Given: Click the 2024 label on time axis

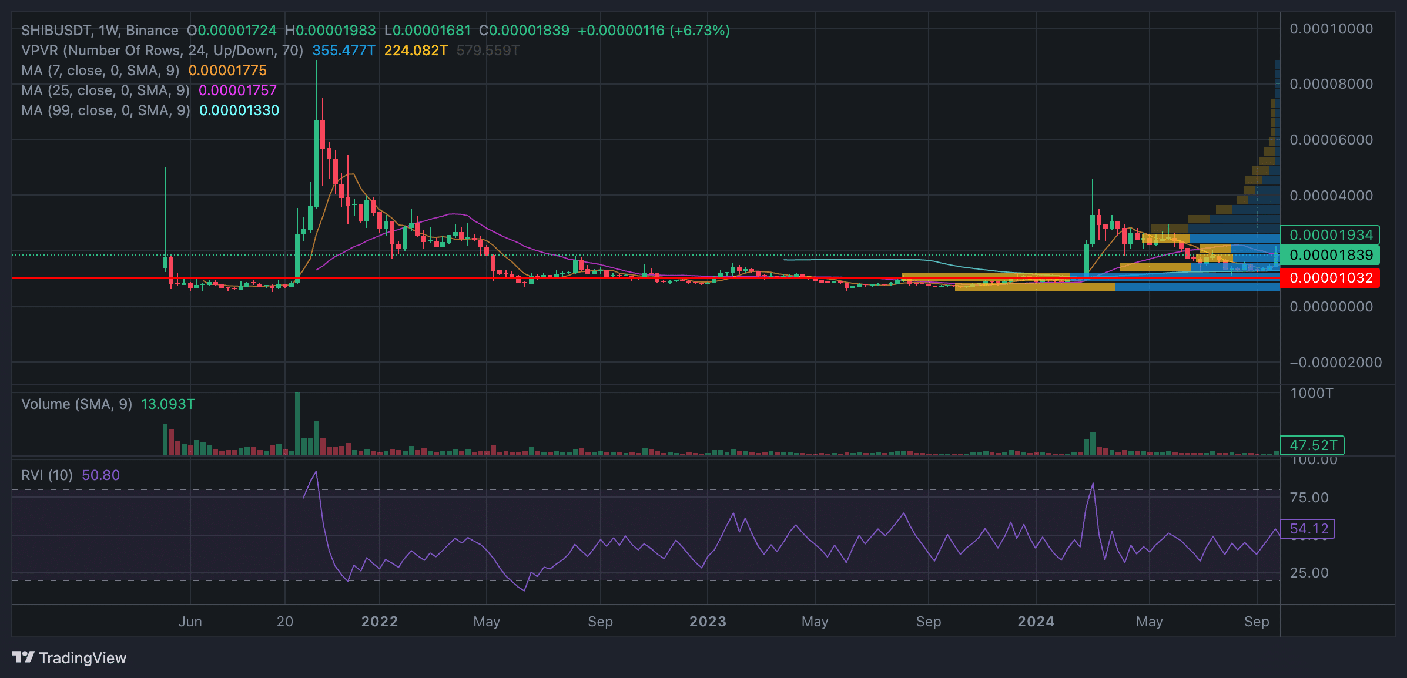Looking at the screenshot, I should coord(1036,622).
